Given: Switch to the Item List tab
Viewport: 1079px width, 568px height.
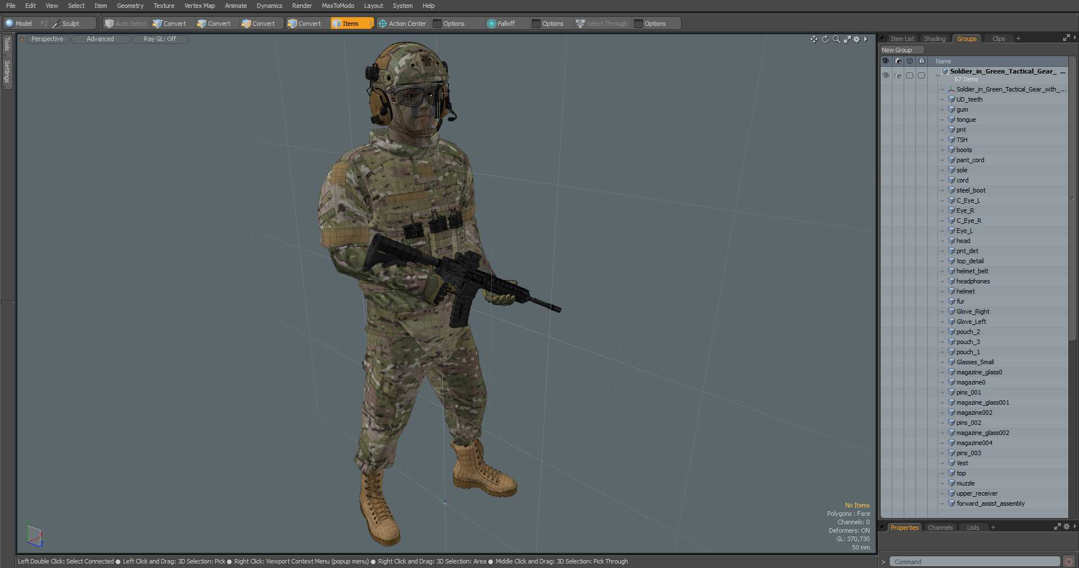Looking at the screenshot, I should (902, 39).
